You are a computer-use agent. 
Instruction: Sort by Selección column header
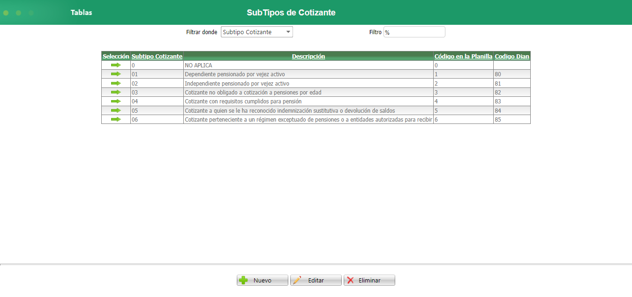point(116,56)
